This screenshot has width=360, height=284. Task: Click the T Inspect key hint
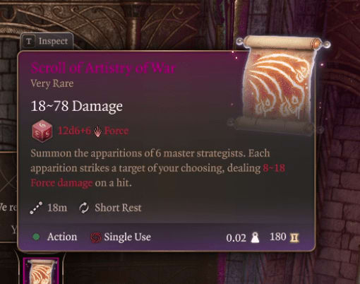(47, 42)
